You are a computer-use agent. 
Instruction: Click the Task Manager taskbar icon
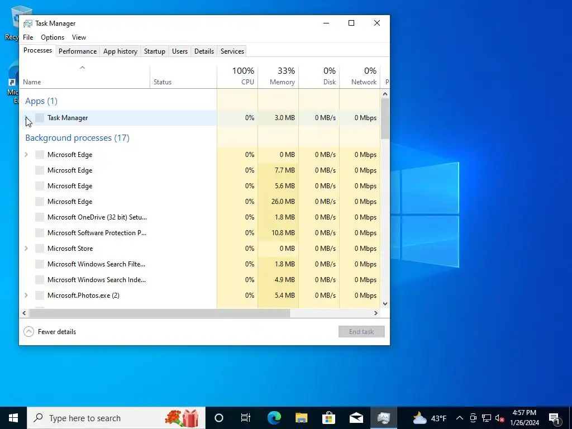384,418
